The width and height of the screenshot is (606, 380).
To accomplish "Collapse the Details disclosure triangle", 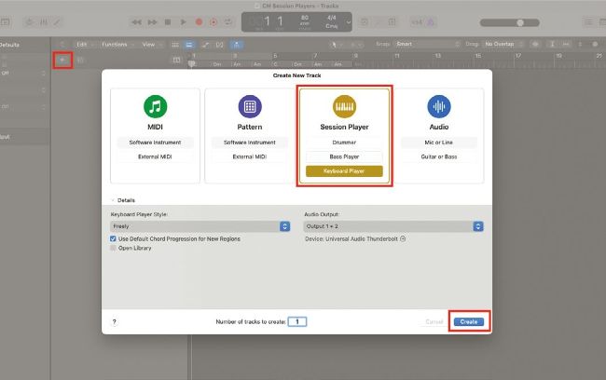I will click(112, 200).
